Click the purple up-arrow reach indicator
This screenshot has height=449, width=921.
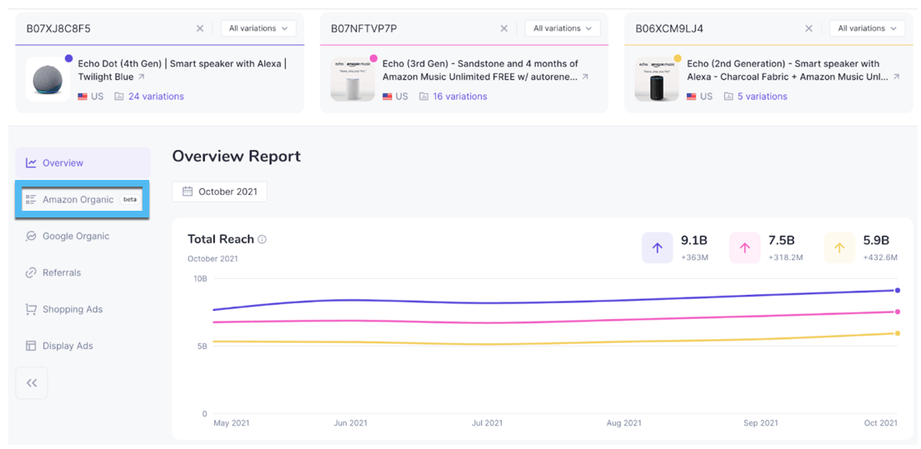click(x=657, y=248)
